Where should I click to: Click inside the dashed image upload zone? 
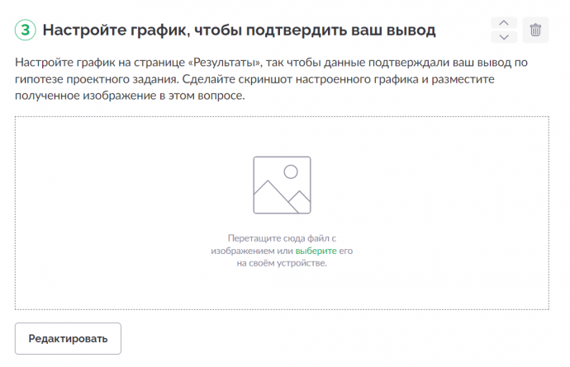(282, 213)
